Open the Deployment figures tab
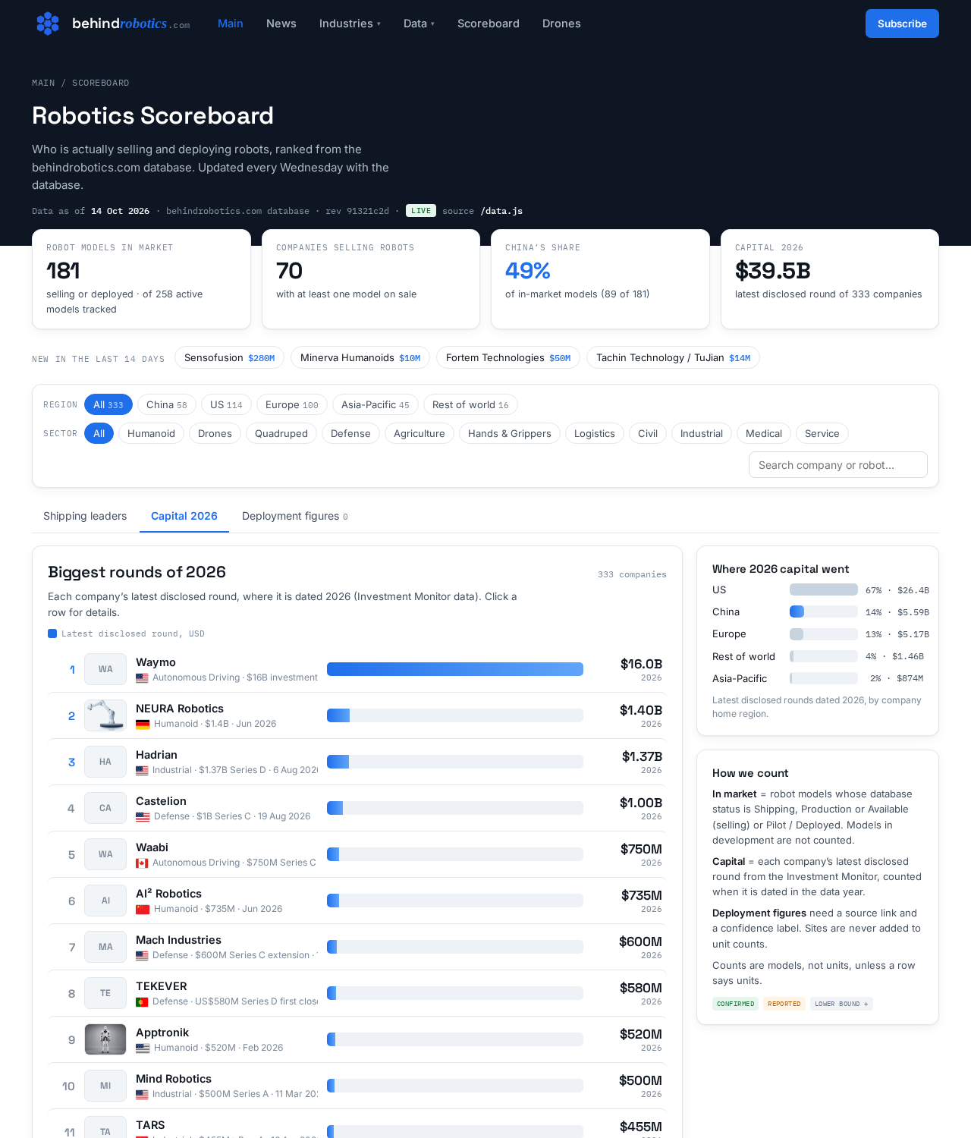The image size is (971, 1138). (294, 516)
